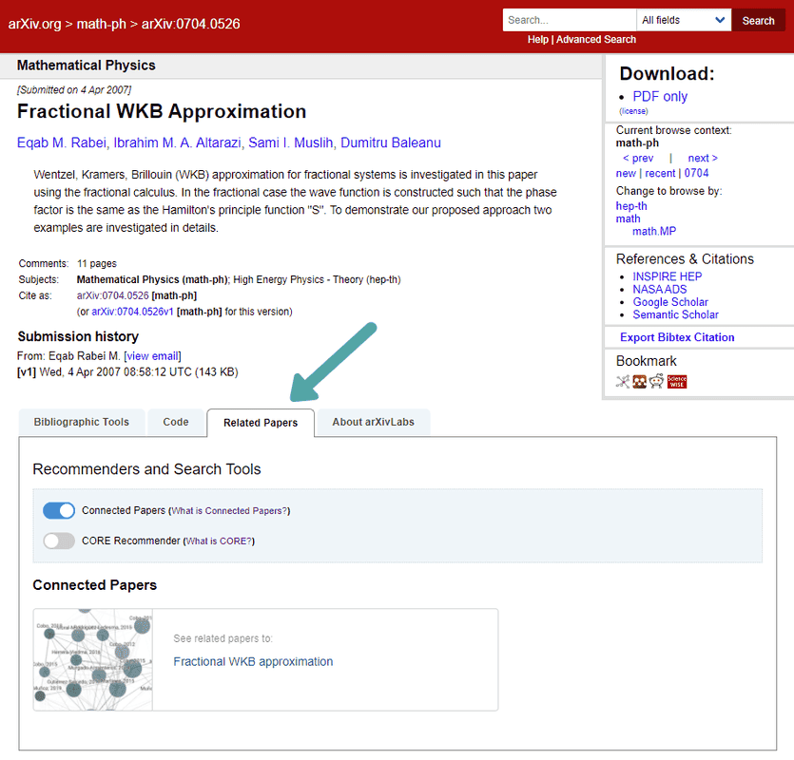
Task: Open the All fields dropdown
Action: [683, 20]
